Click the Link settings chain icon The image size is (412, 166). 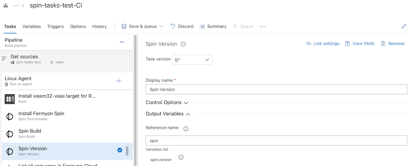tap(308, 43)
